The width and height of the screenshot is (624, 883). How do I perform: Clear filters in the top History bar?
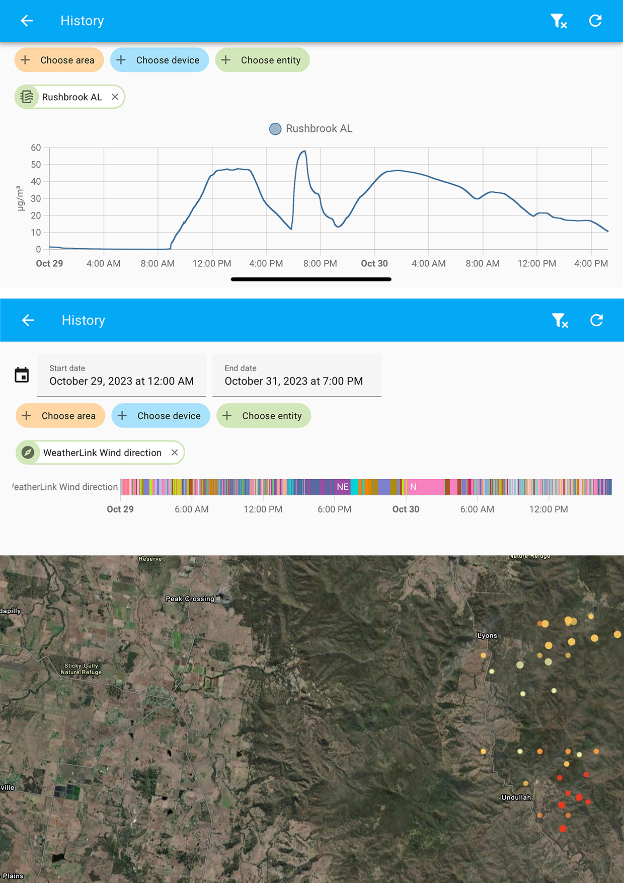click(559, 21)
